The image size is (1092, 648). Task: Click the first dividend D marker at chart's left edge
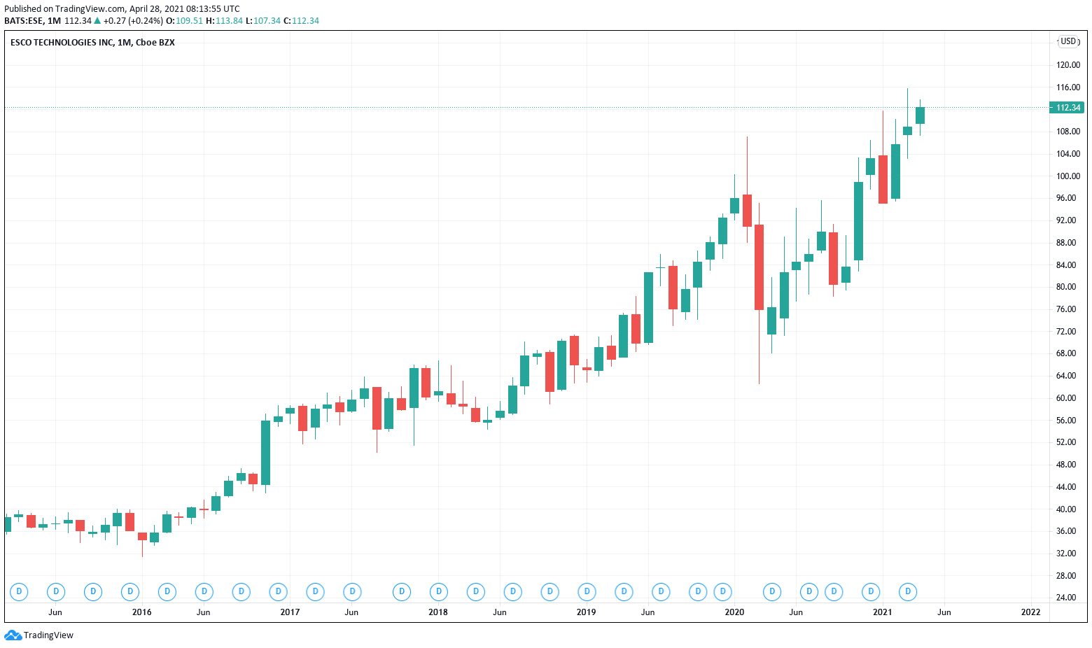[19, 592]
